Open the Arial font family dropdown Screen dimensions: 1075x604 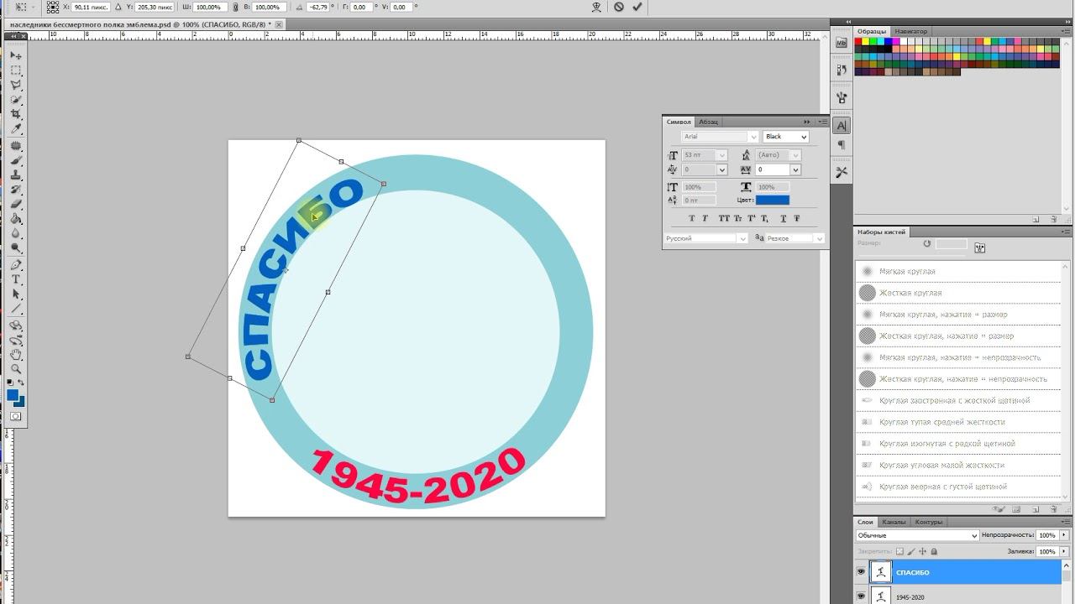(752, 137)
